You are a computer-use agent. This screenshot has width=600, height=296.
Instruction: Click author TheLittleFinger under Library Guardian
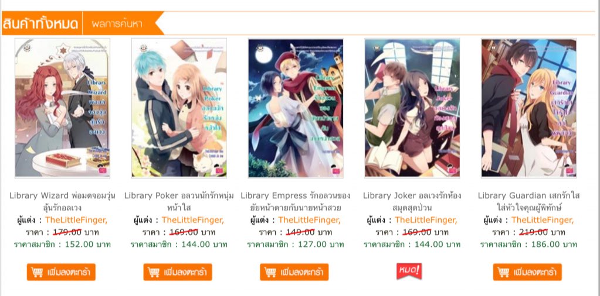(543, 220)
